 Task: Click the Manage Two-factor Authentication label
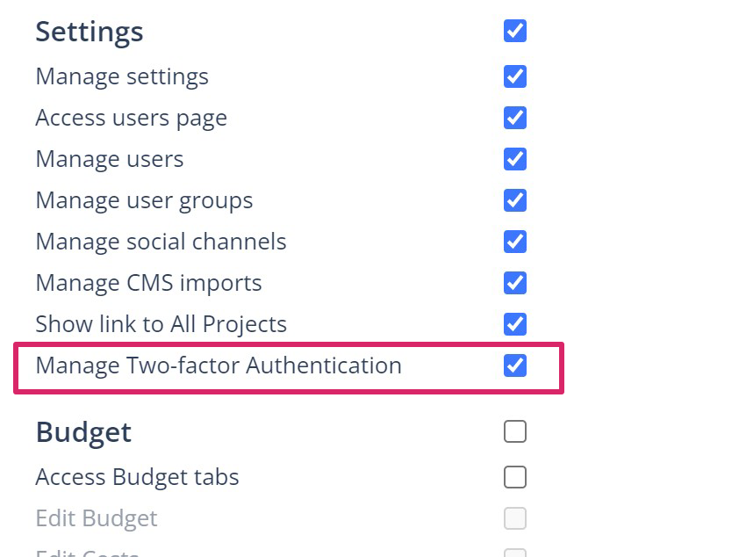coord(219,365)
